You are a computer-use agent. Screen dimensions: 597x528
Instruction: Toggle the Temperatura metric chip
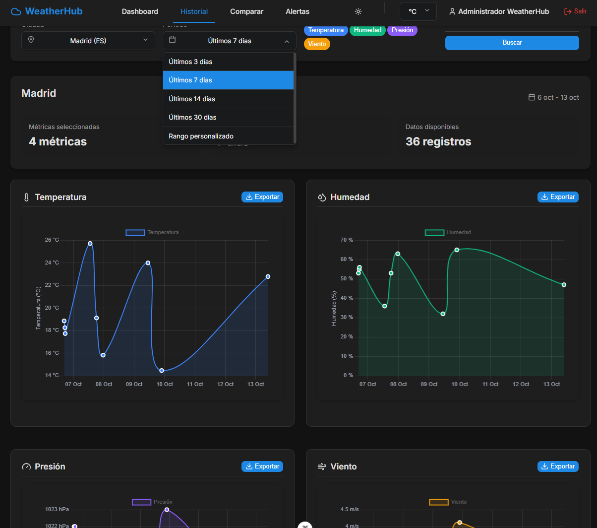pos(326,30)
